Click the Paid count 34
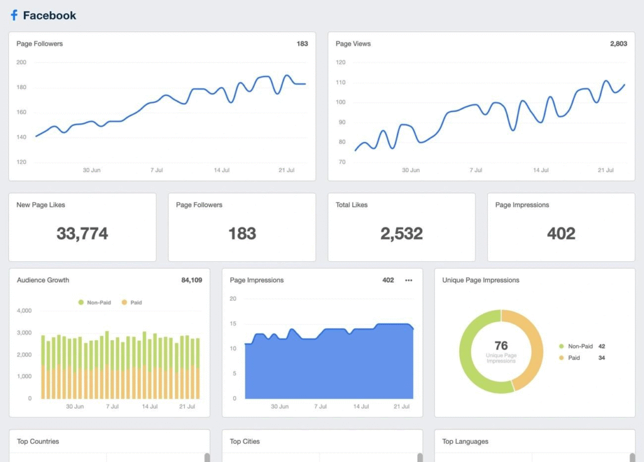The image size is (644, 462). pyautogui.click(x=602, y=358)
